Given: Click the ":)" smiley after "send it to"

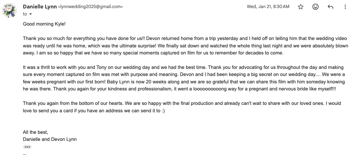Looking at the screenshot, I should (x=163, y=111).
